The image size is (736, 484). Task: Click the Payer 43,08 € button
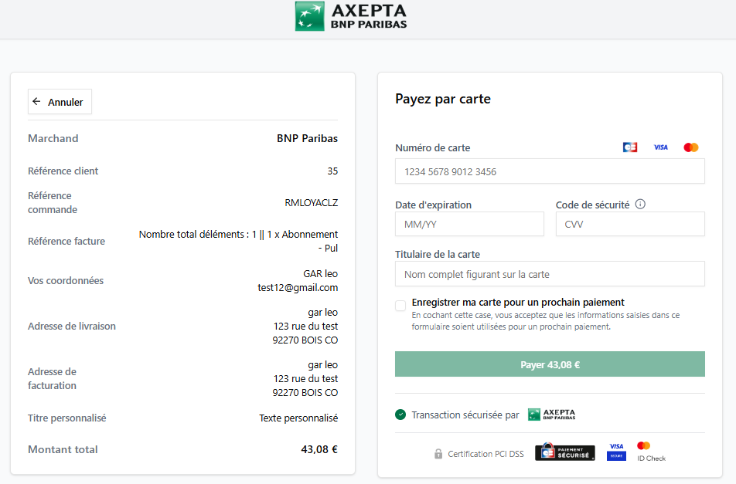(550, 364)
